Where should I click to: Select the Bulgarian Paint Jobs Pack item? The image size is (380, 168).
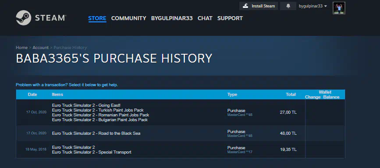point(100,120)
